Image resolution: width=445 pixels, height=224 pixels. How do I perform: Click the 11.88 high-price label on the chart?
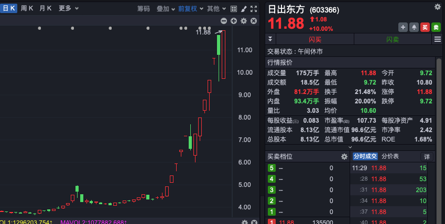click(203, 32)
